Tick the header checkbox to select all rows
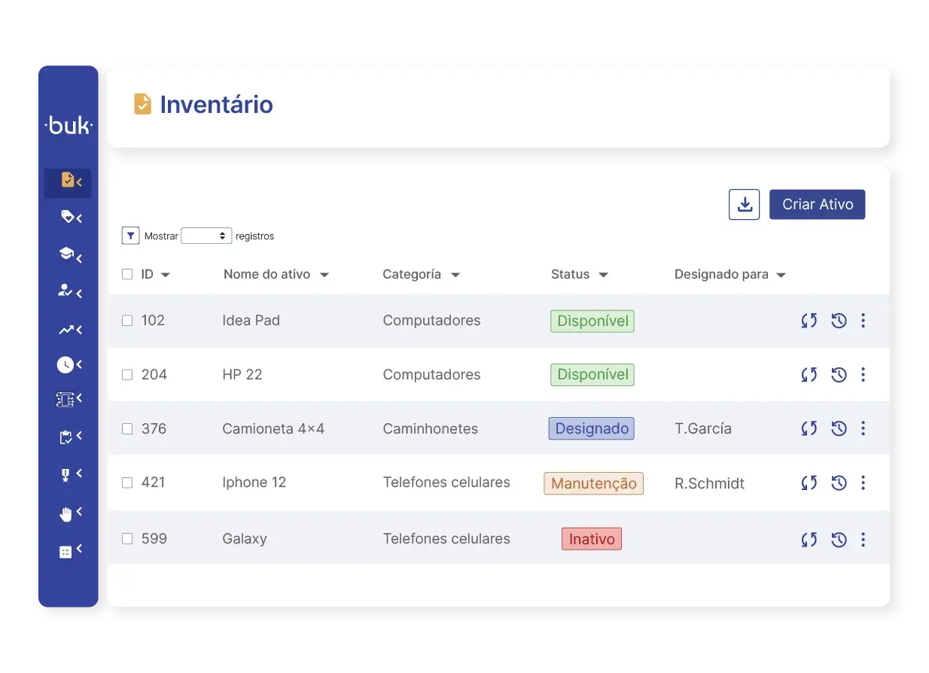 click(x=126, y=274)
